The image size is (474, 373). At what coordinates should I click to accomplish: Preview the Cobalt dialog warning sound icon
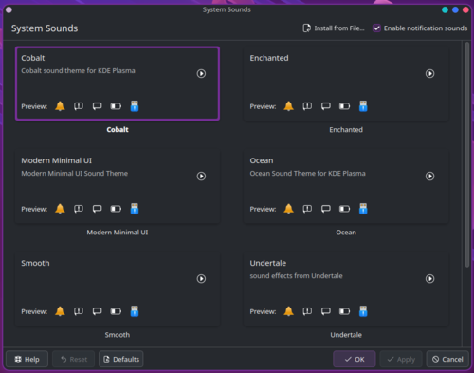pos(79,106)
